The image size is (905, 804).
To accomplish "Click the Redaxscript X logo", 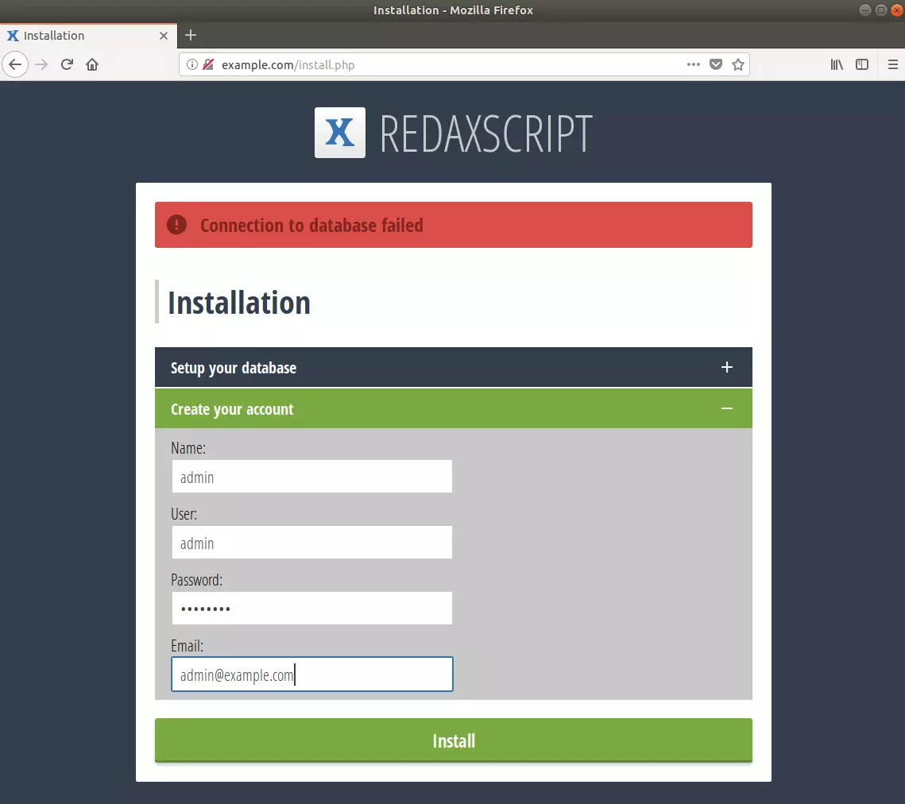I will point(339,132).
